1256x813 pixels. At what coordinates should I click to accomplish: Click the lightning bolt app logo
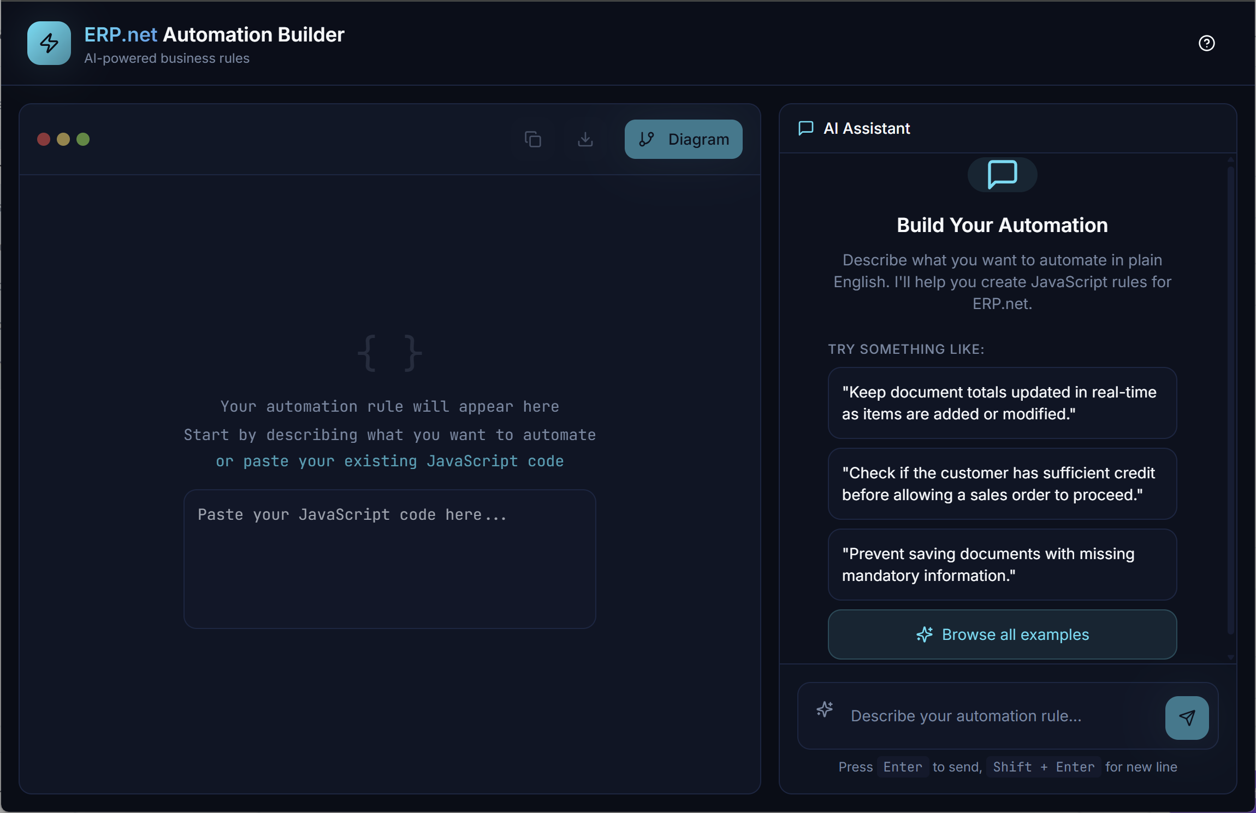(x=49, y=43)
